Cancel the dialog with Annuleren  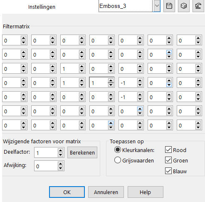(x=106, y=192)
